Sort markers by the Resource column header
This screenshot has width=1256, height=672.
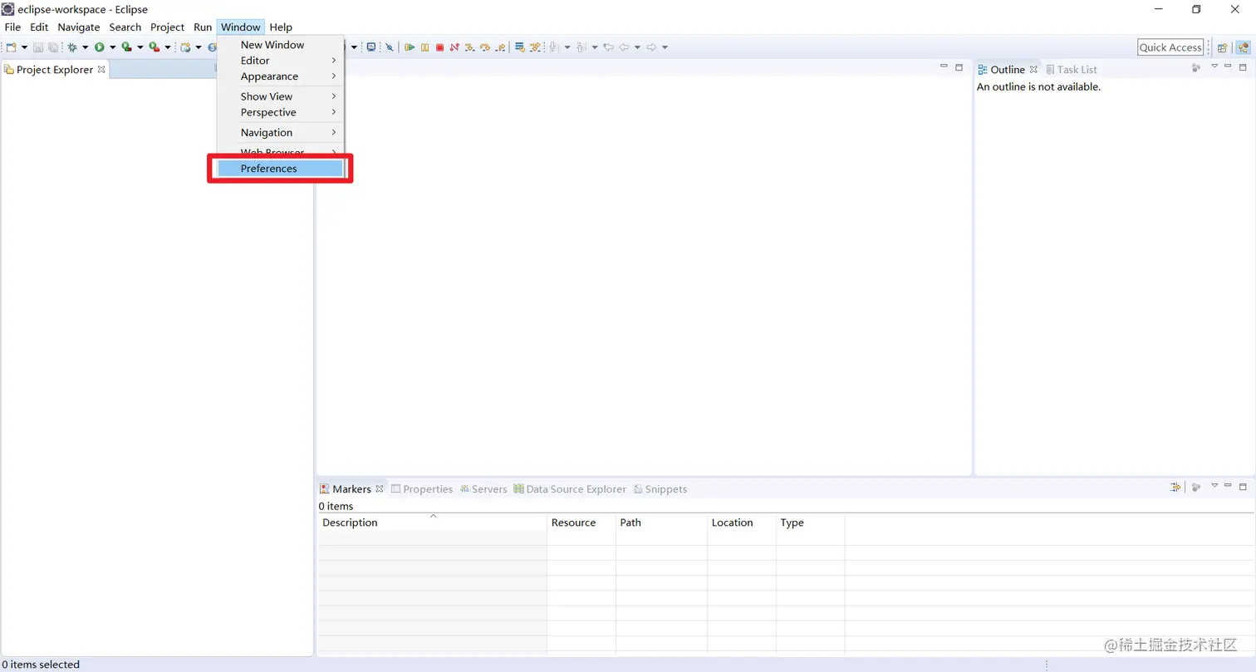point(581,522)
